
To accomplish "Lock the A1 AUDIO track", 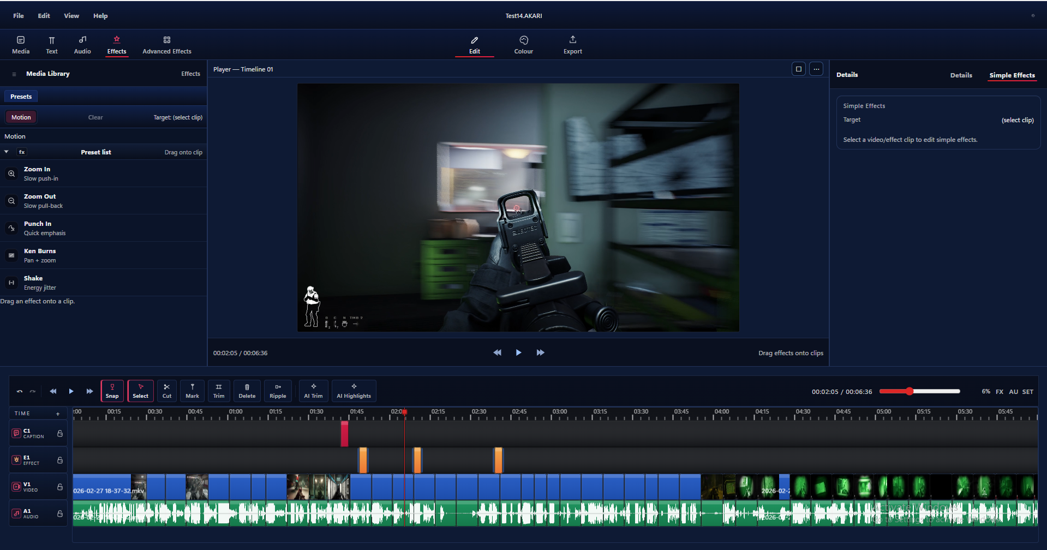I will tap(59, 513).
